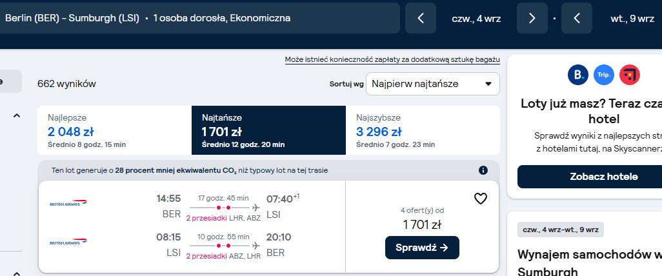Go to next departure date after czw., 4 wrz
Image resolution: width=662 pixels, height=276 pixels.
(x=532, y=18)
